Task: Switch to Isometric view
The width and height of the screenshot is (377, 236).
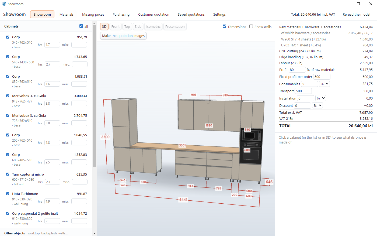Action: pos(153,26)
